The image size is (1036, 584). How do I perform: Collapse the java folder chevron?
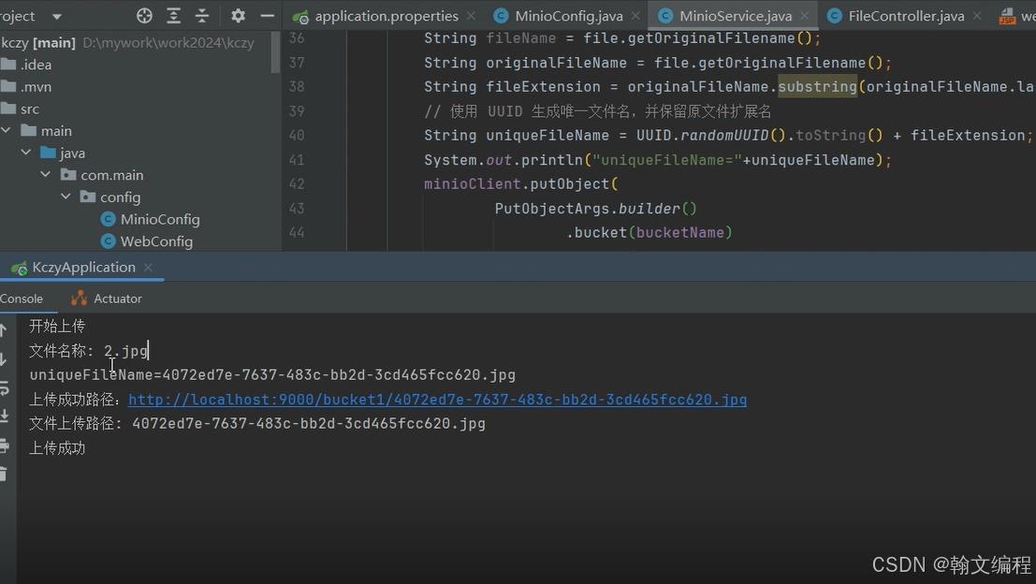(26, 153)
